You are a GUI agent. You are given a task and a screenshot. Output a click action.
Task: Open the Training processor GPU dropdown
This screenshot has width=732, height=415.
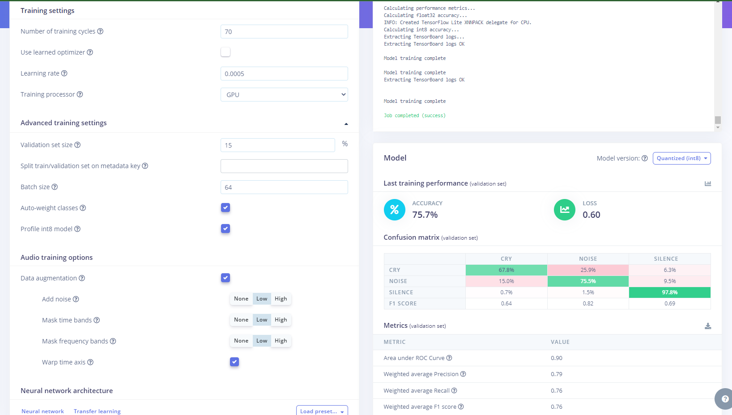coord(284,95)
